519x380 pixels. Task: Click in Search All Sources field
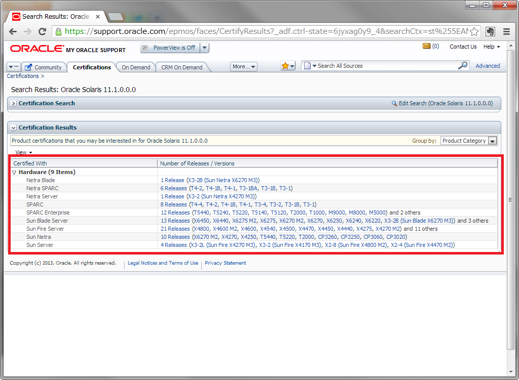(x=387, y=66)
